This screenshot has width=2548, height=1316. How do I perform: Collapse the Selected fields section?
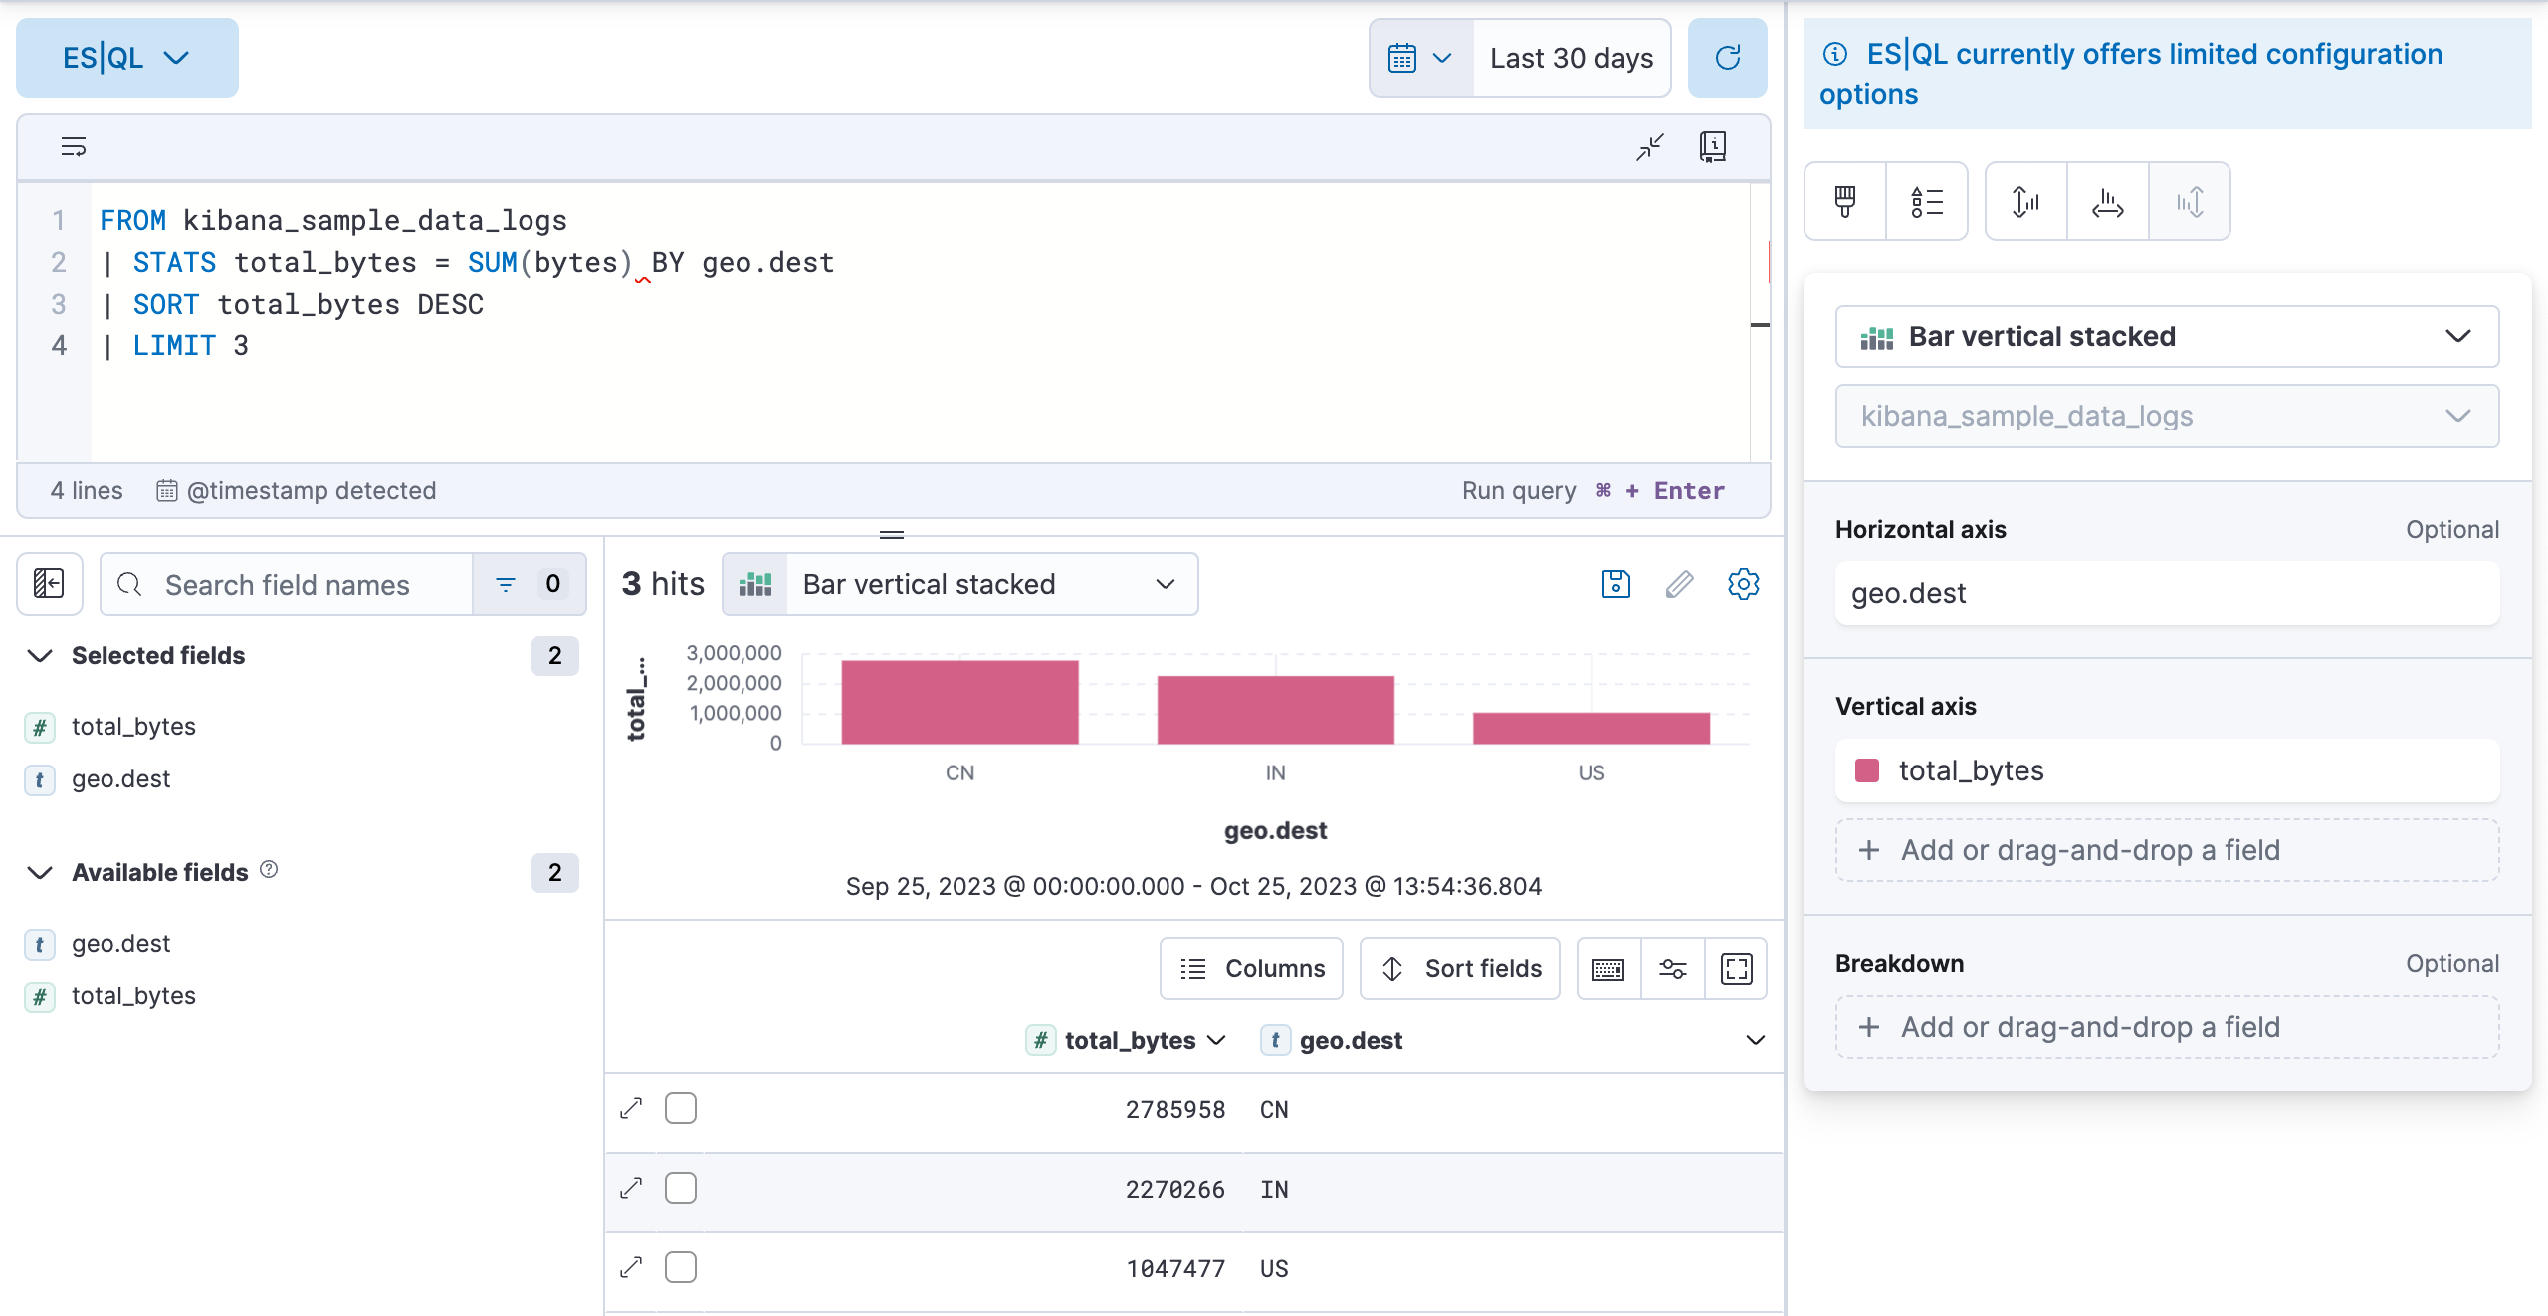39,655
